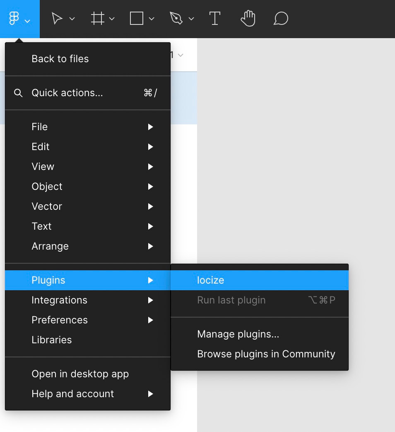Select the Text tool
This screenshot has width=395, height=432.
pos(214,19)
